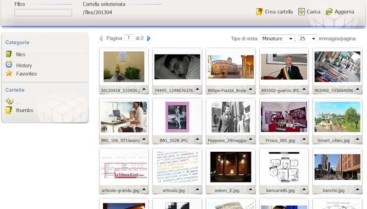Expand options arrow for articolo.jpg
The height and width of the screenshot is (209, 367).
click(198, 190)
